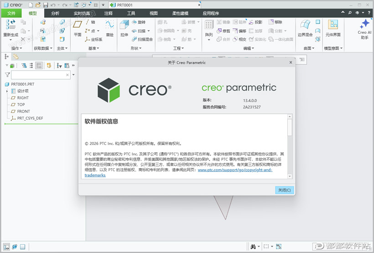Image resolution: width=374 pixels, height=253 pixels.
Task: Select the 修剪 trim tool
Action: [x=223, y=31]
